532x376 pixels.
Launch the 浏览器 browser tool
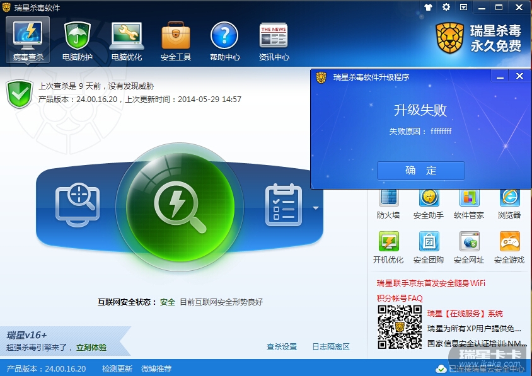(x=509, y=204)
